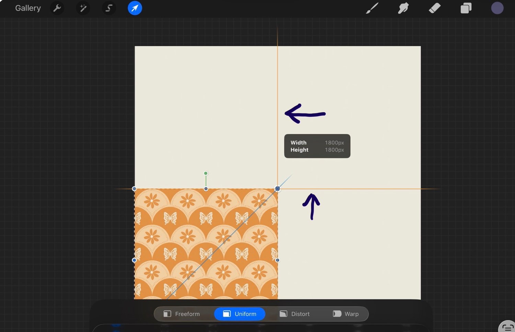Open the Adjustments magic wand menu
Image resolution: width=515 pixels, height=332 pixels.
coord(83,8)
